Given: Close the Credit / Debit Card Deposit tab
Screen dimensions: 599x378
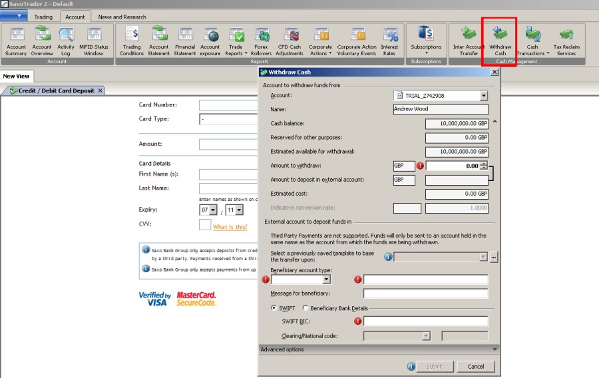Looking at the screenshot, I should (x=100, y=91).
